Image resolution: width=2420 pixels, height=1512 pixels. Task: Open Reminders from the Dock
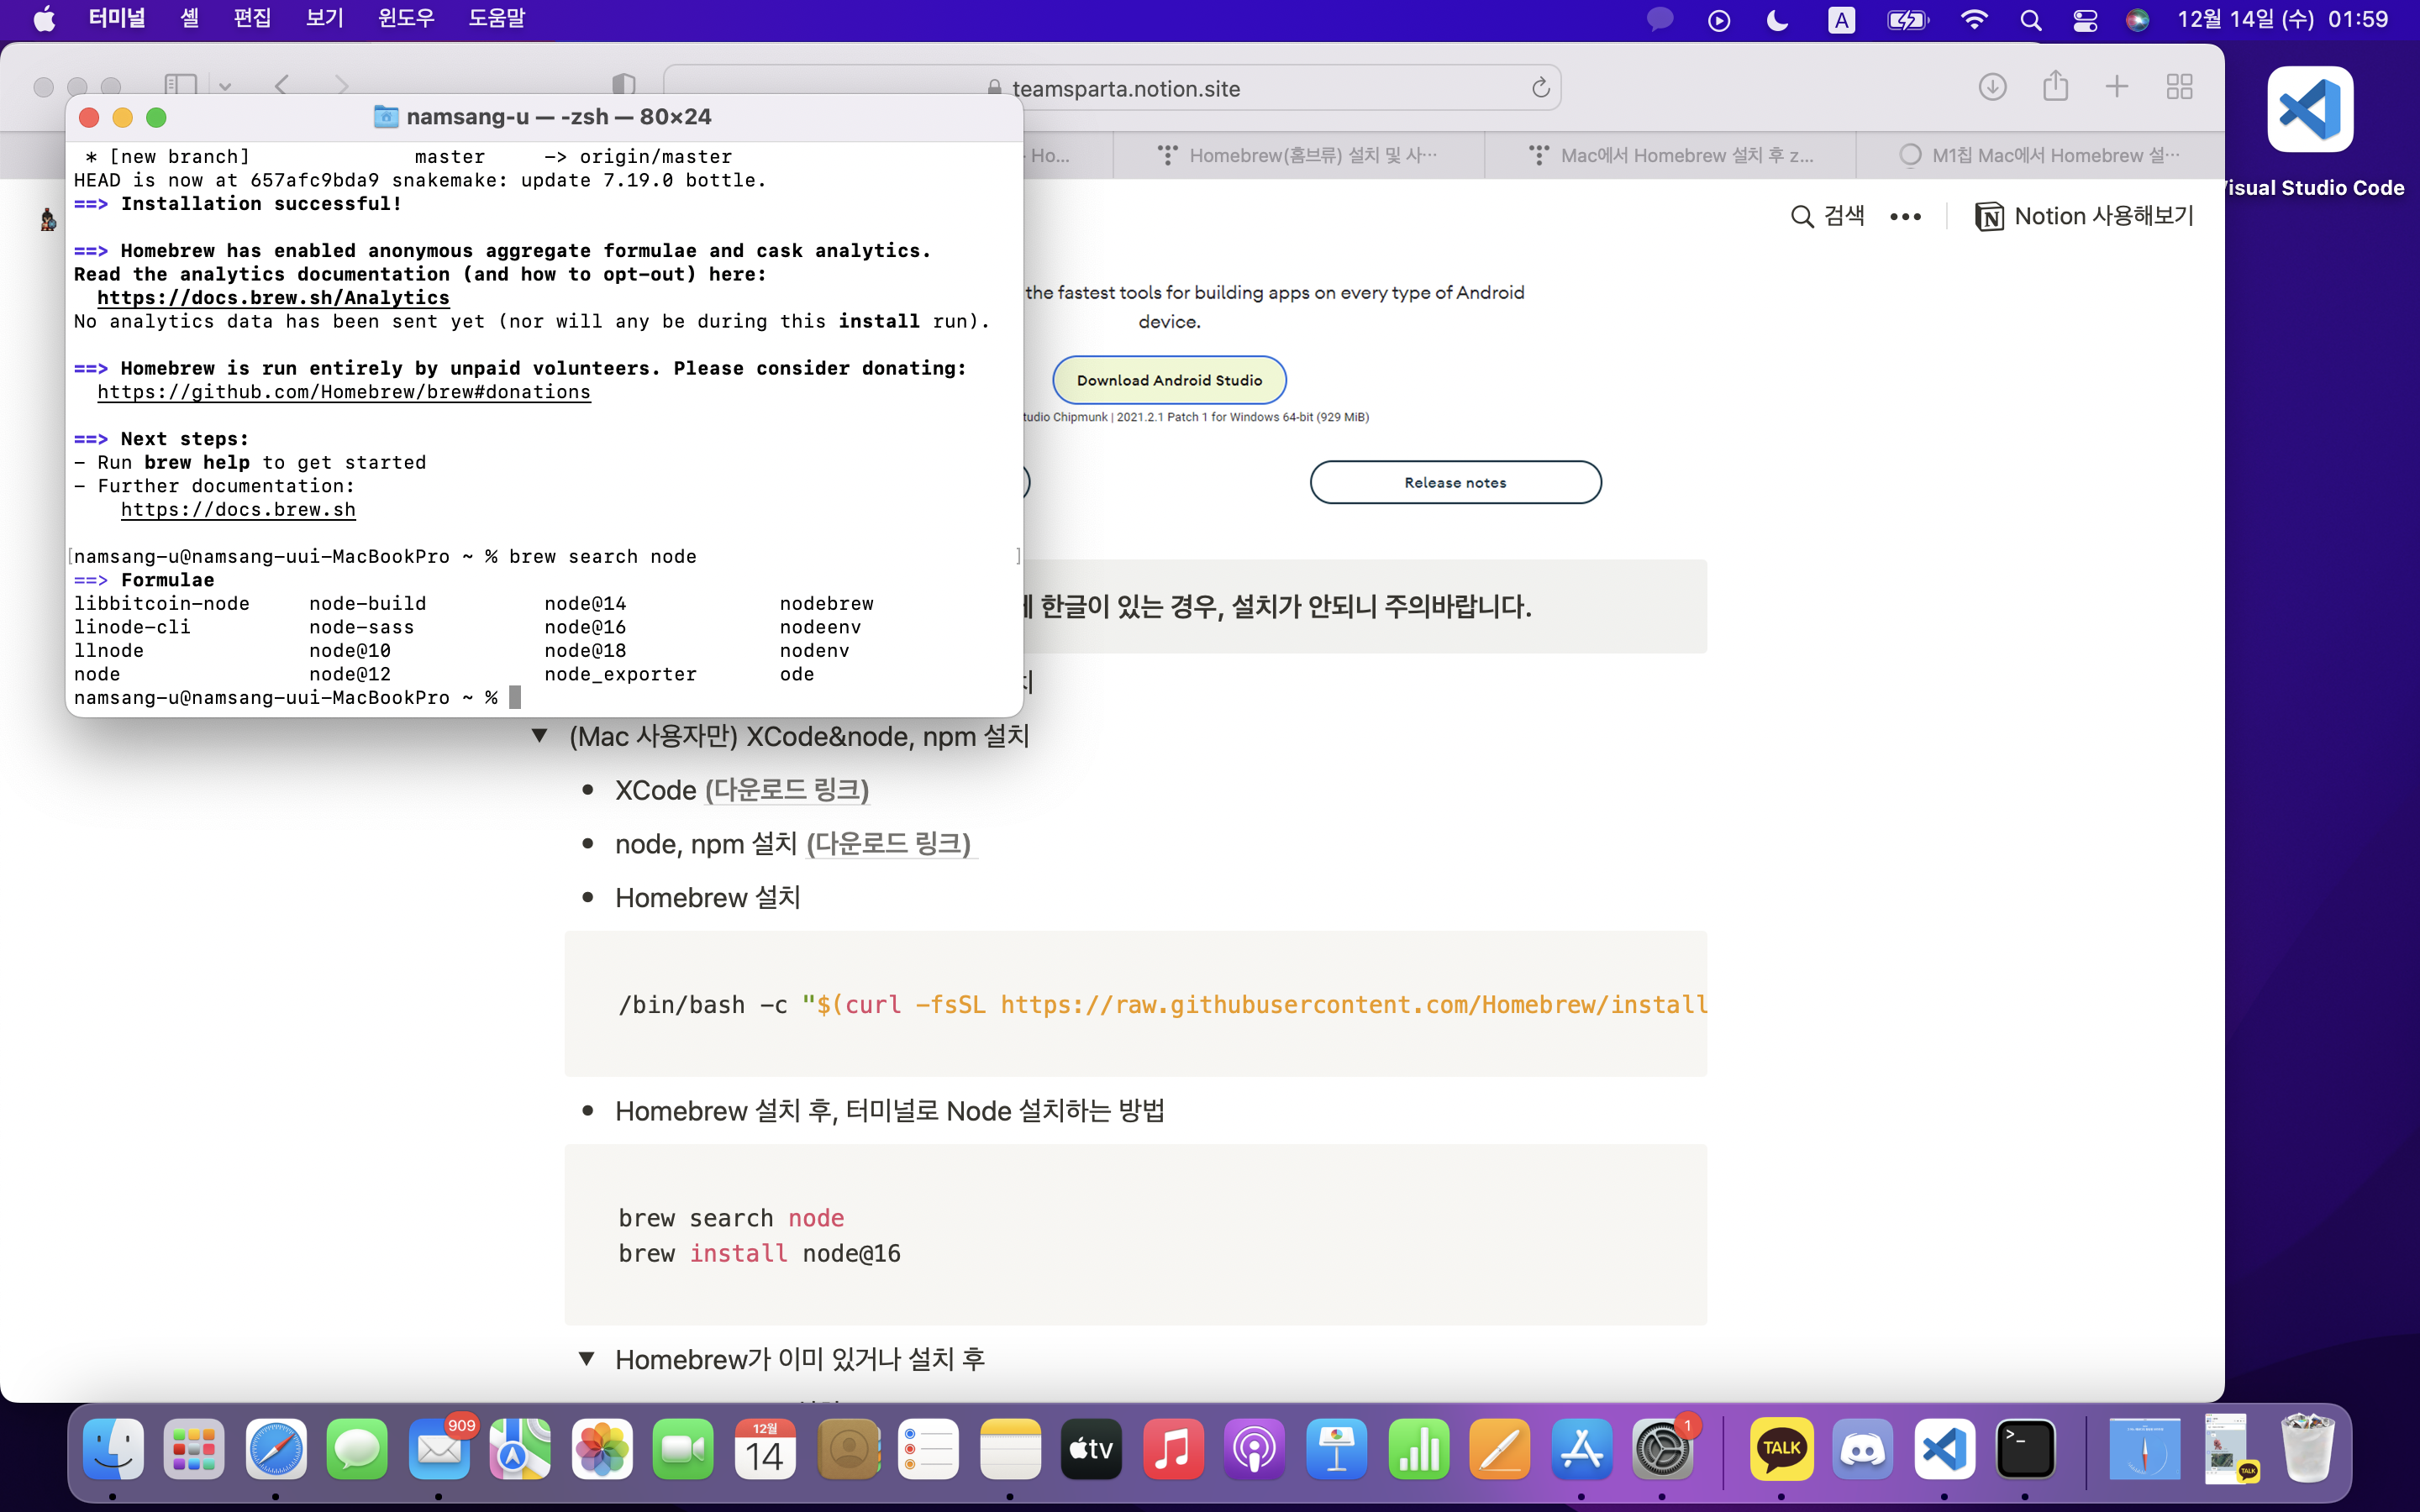tap(929, 1448)
